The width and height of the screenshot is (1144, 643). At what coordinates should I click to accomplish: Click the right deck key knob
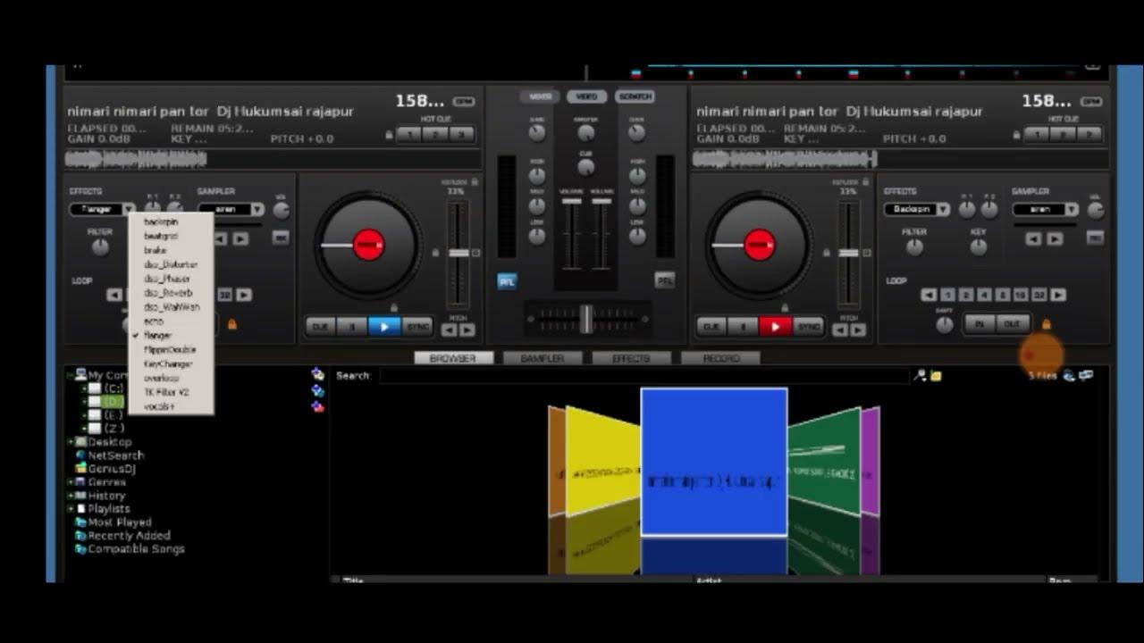[x=979, y=247]
